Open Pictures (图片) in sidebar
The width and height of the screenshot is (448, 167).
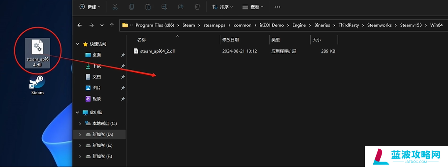pyautogui.click(x=97, y=88)
